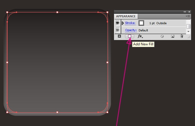Click the Default opacity value
Viewport: 195px width, 126px height.
pyautogui.click(x=143, y=30)
